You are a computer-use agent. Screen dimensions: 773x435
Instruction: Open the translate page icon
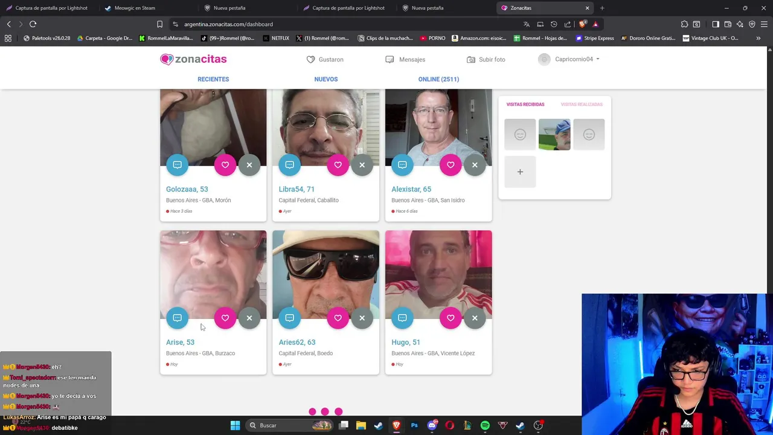click(x=527, y=24)
